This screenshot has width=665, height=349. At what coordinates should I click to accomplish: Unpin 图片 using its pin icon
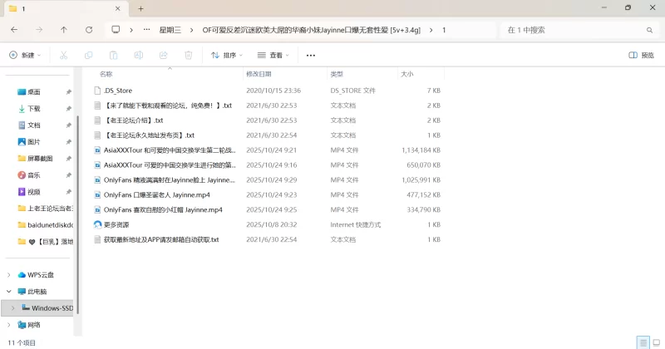pos(68,141)
